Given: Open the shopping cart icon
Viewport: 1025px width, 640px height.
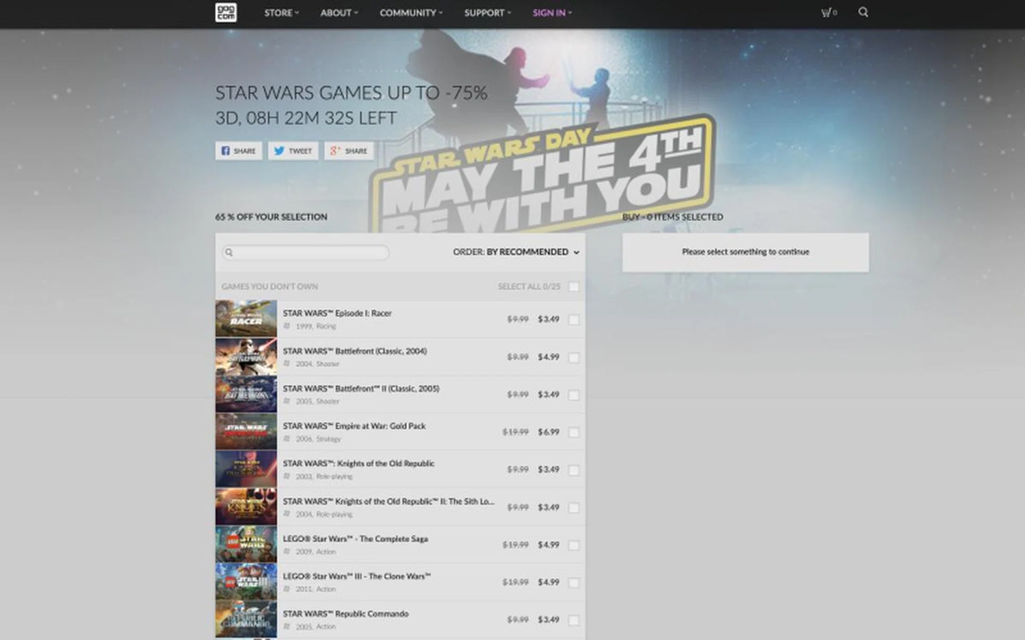Looking at the screenshot, I should (x=827, y=12).
